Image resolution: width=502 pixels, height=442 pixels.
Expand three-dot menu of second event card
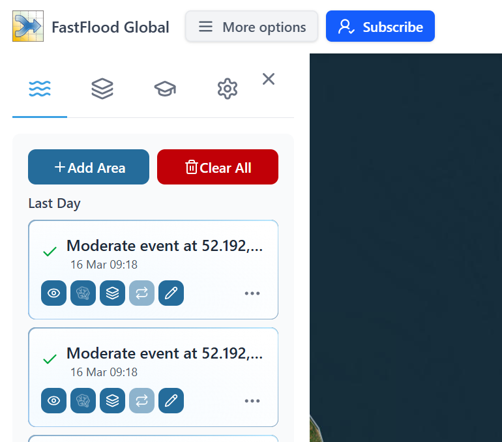252,401
